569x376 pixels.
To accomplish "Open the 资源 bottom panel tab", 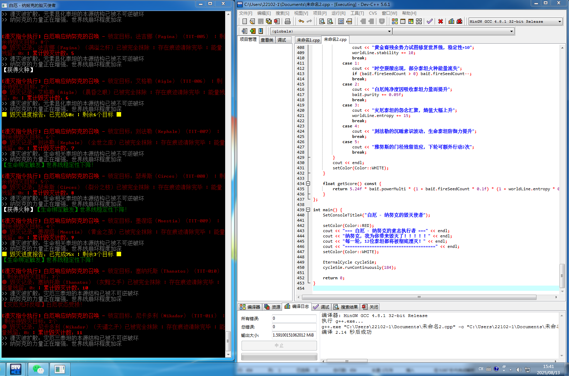I will (x=272, y=307).
